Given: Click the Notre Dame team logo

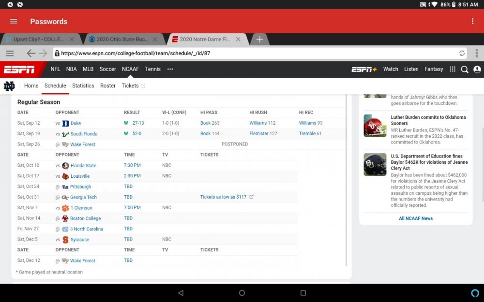Looking at the screenshot, I should (9, 86).
